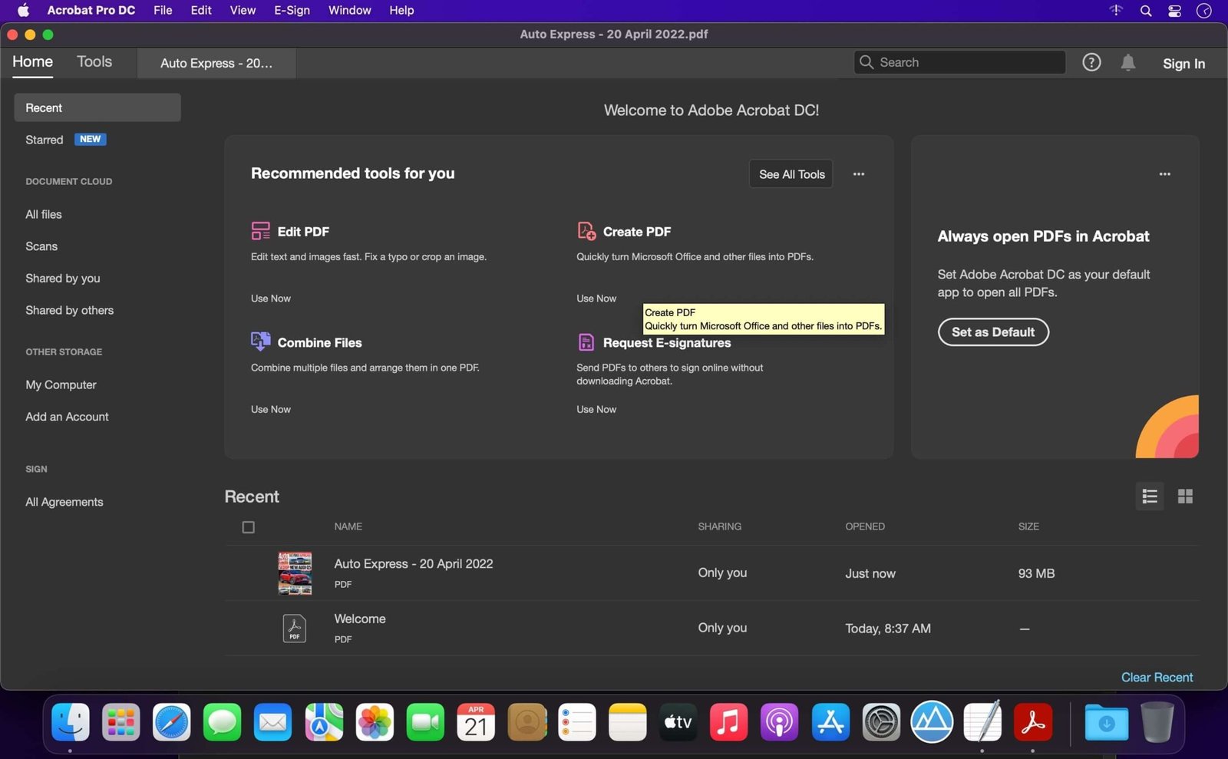Click the Set as Default button
Viewport: 1228px width, 759px height.
[x=992, y=332]
